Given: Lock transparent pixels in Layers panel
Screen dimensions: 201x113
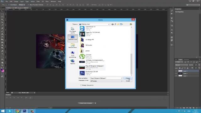Looking at the screenshot, I should (180, 68).
